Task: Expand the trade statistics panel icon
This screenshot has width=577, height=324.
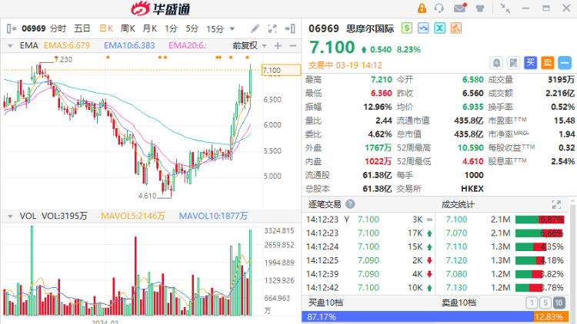Action: (556, 205)
